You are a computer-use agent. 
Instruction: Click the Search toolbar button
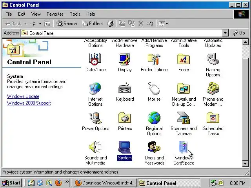point(67,23)
